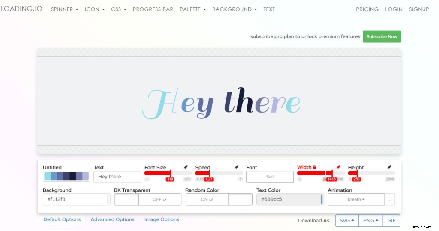This screenshot has width=439, height=231.
Task: Expand the BACKGROUND menu
Action: [235, 9]
